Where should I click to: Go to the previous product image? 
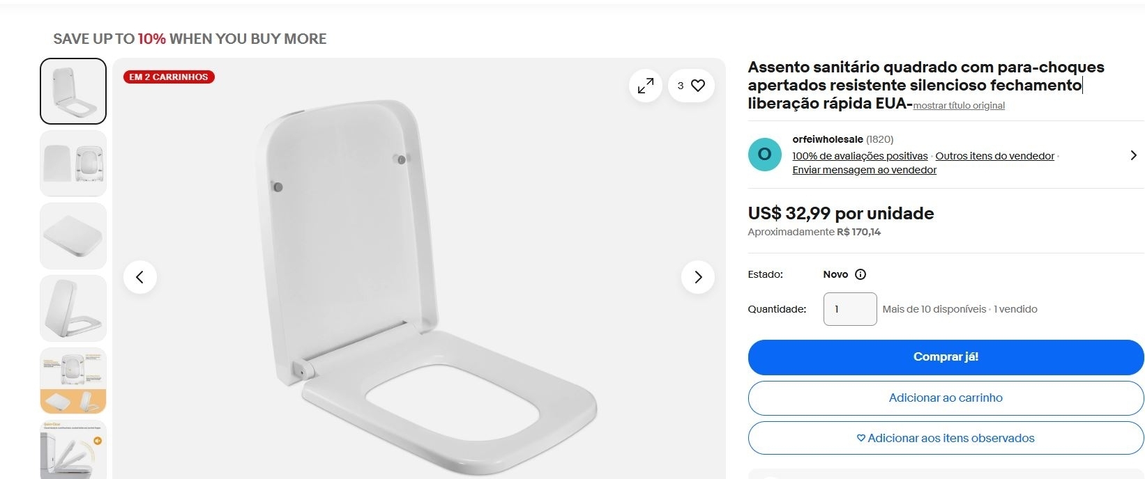pyautogui.click(x=140, y=277)
